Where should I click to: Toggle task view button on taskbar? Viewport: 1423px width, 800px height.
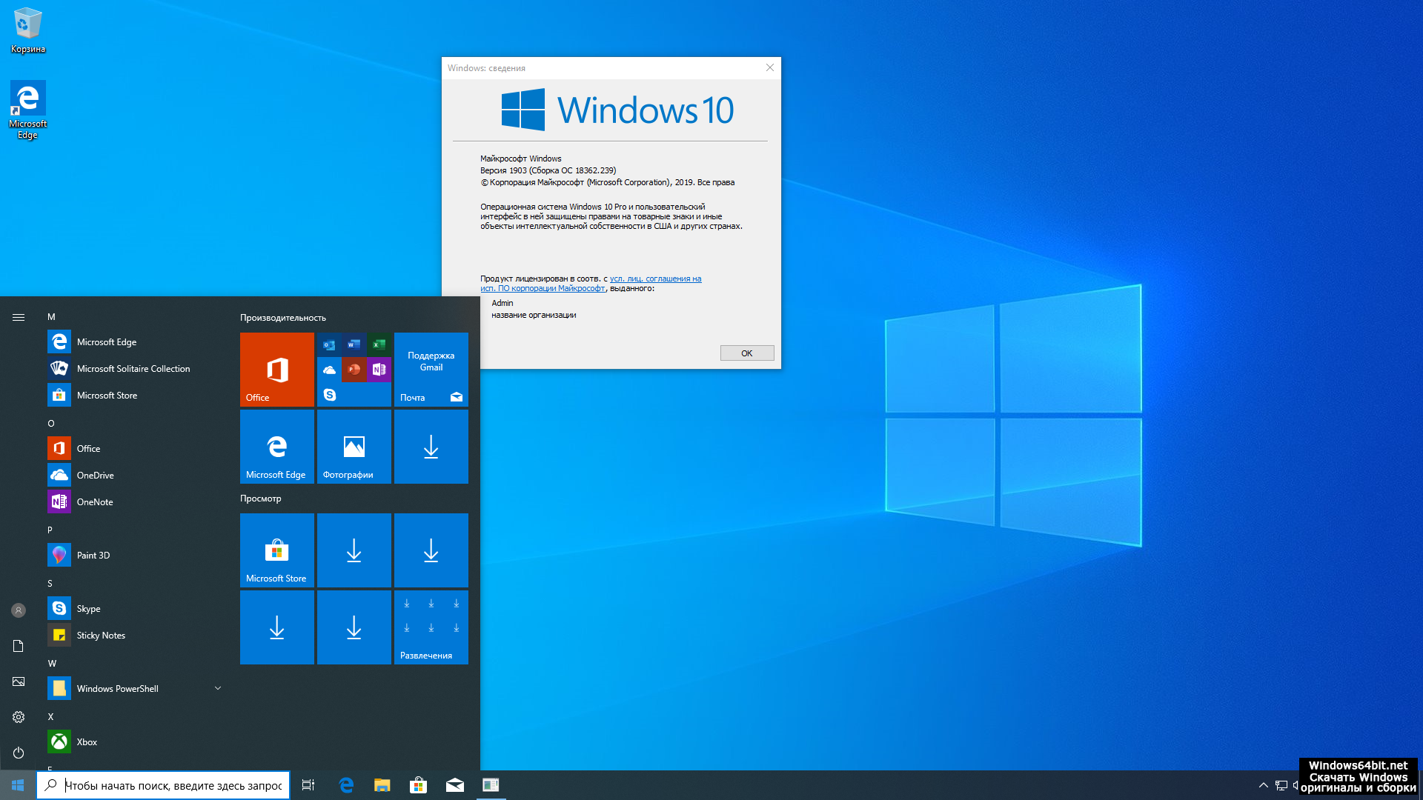308,784
